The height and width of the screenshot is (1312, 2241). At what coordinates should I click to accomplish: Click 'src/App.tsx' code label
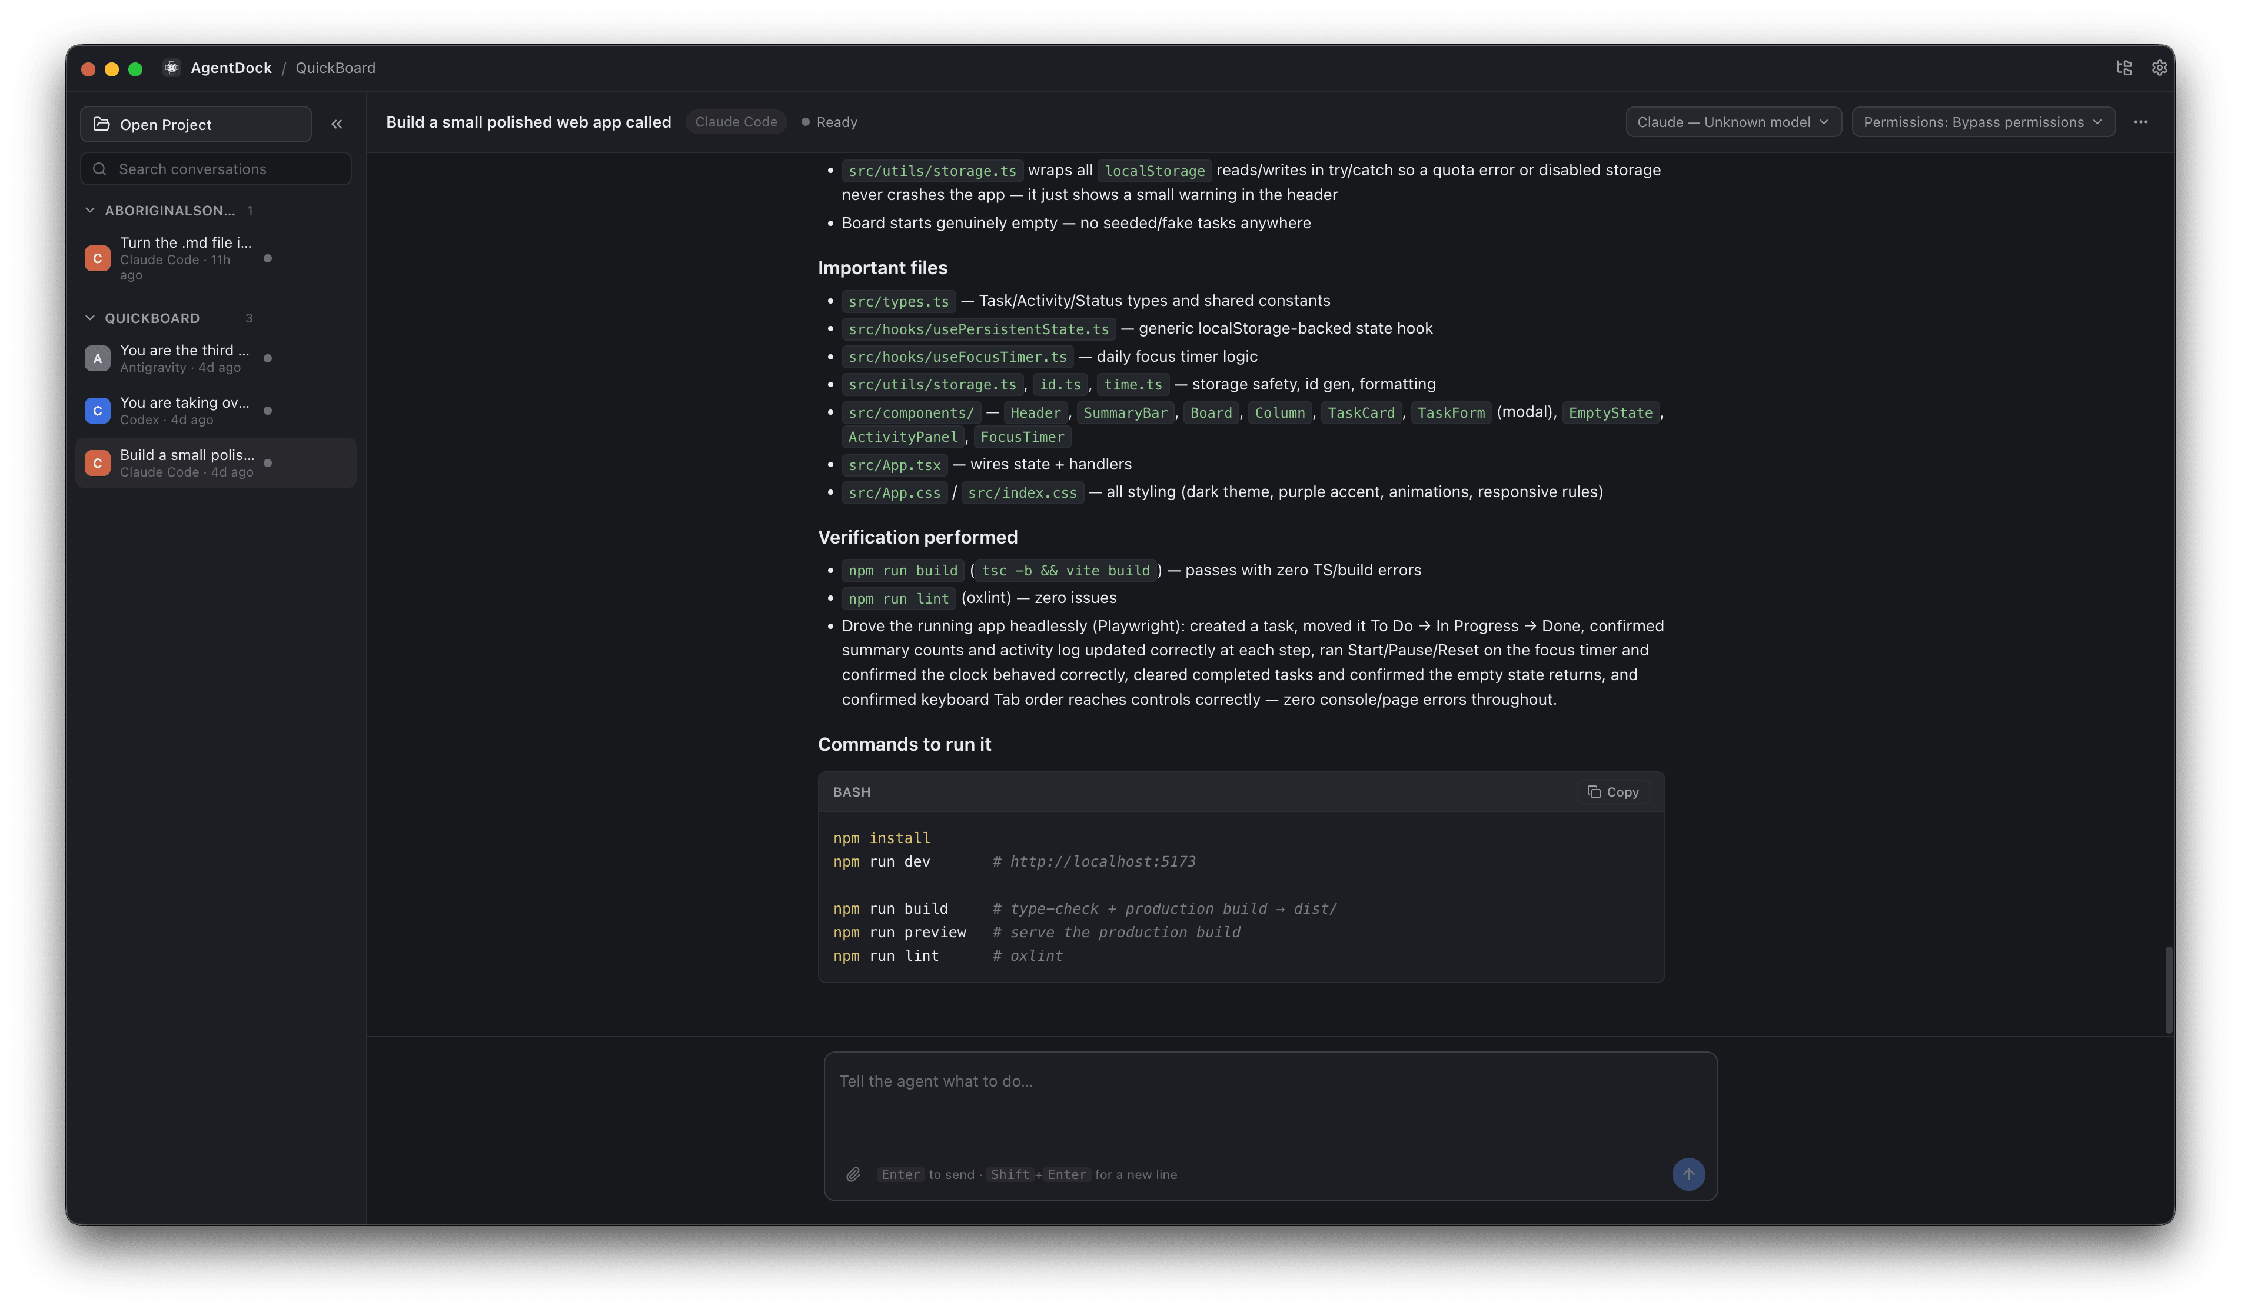click(x=894, y=465)
